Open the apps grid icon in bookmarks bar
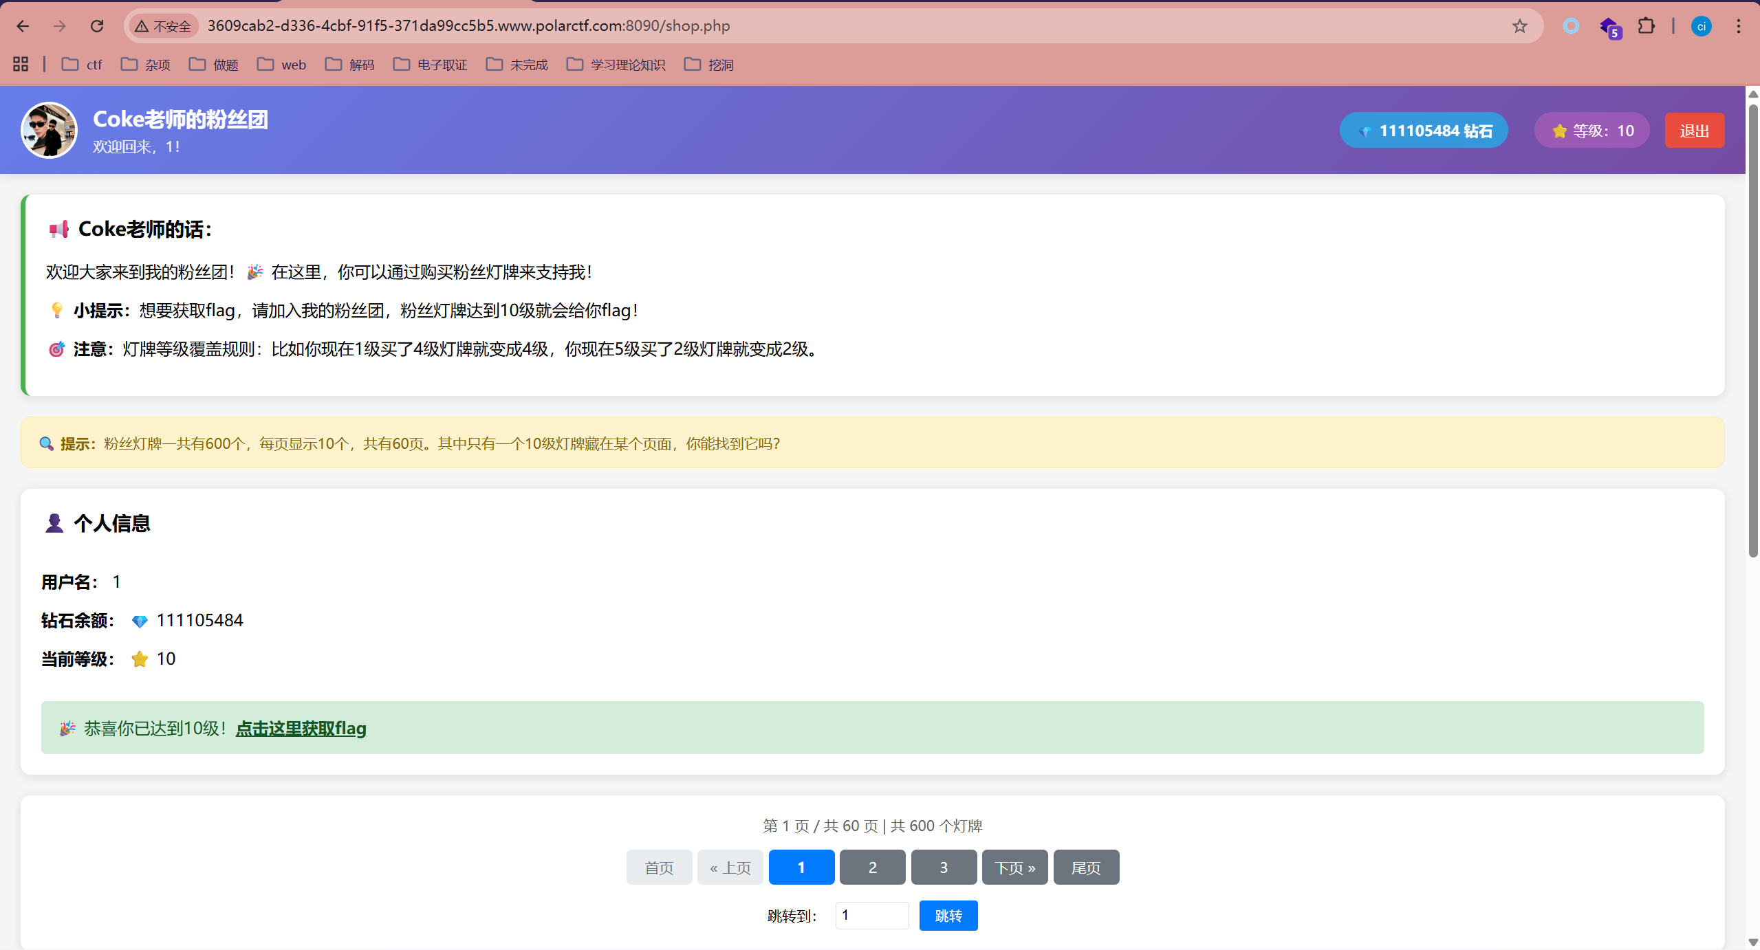 pyautogui.click(x=21, y=64)
